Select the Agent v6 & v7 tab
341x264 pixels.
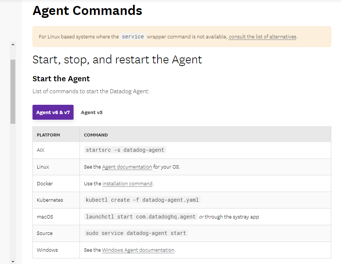[x=53, y=112]
